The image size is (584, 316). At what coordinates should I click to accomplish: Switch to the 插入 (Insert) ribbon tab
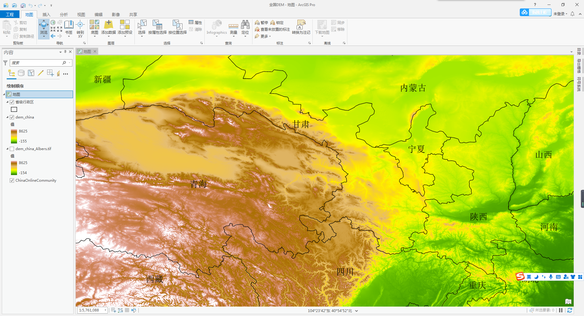click(x=46, y=15)
